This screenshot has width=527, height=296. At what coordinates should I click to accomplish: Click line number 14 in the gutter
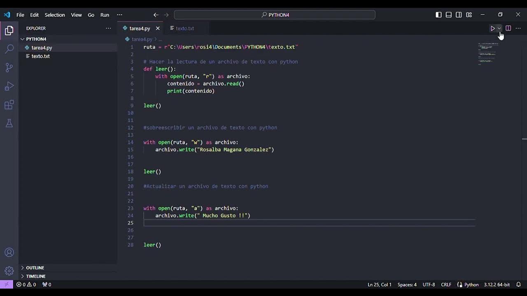(131, 142)
